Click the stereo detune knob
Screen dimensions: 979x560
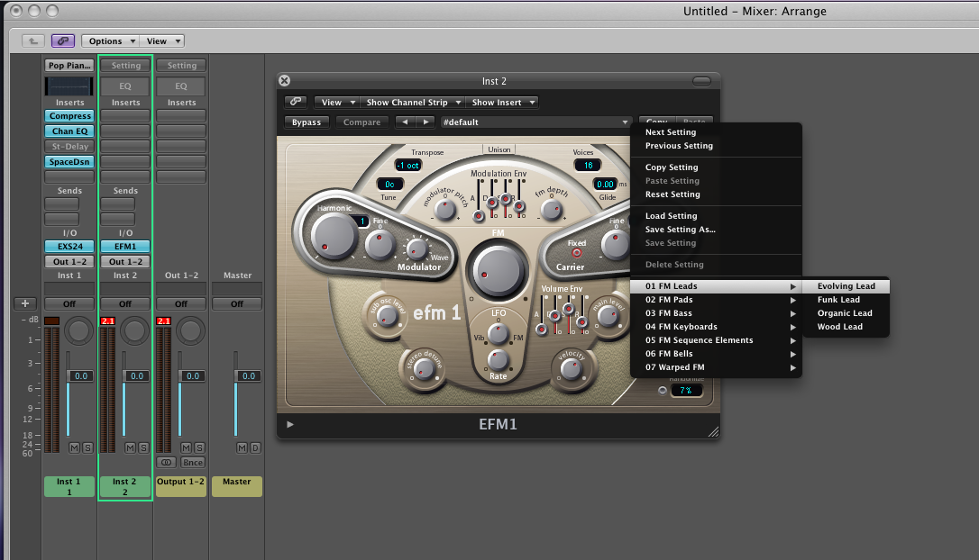pos(425,370)
